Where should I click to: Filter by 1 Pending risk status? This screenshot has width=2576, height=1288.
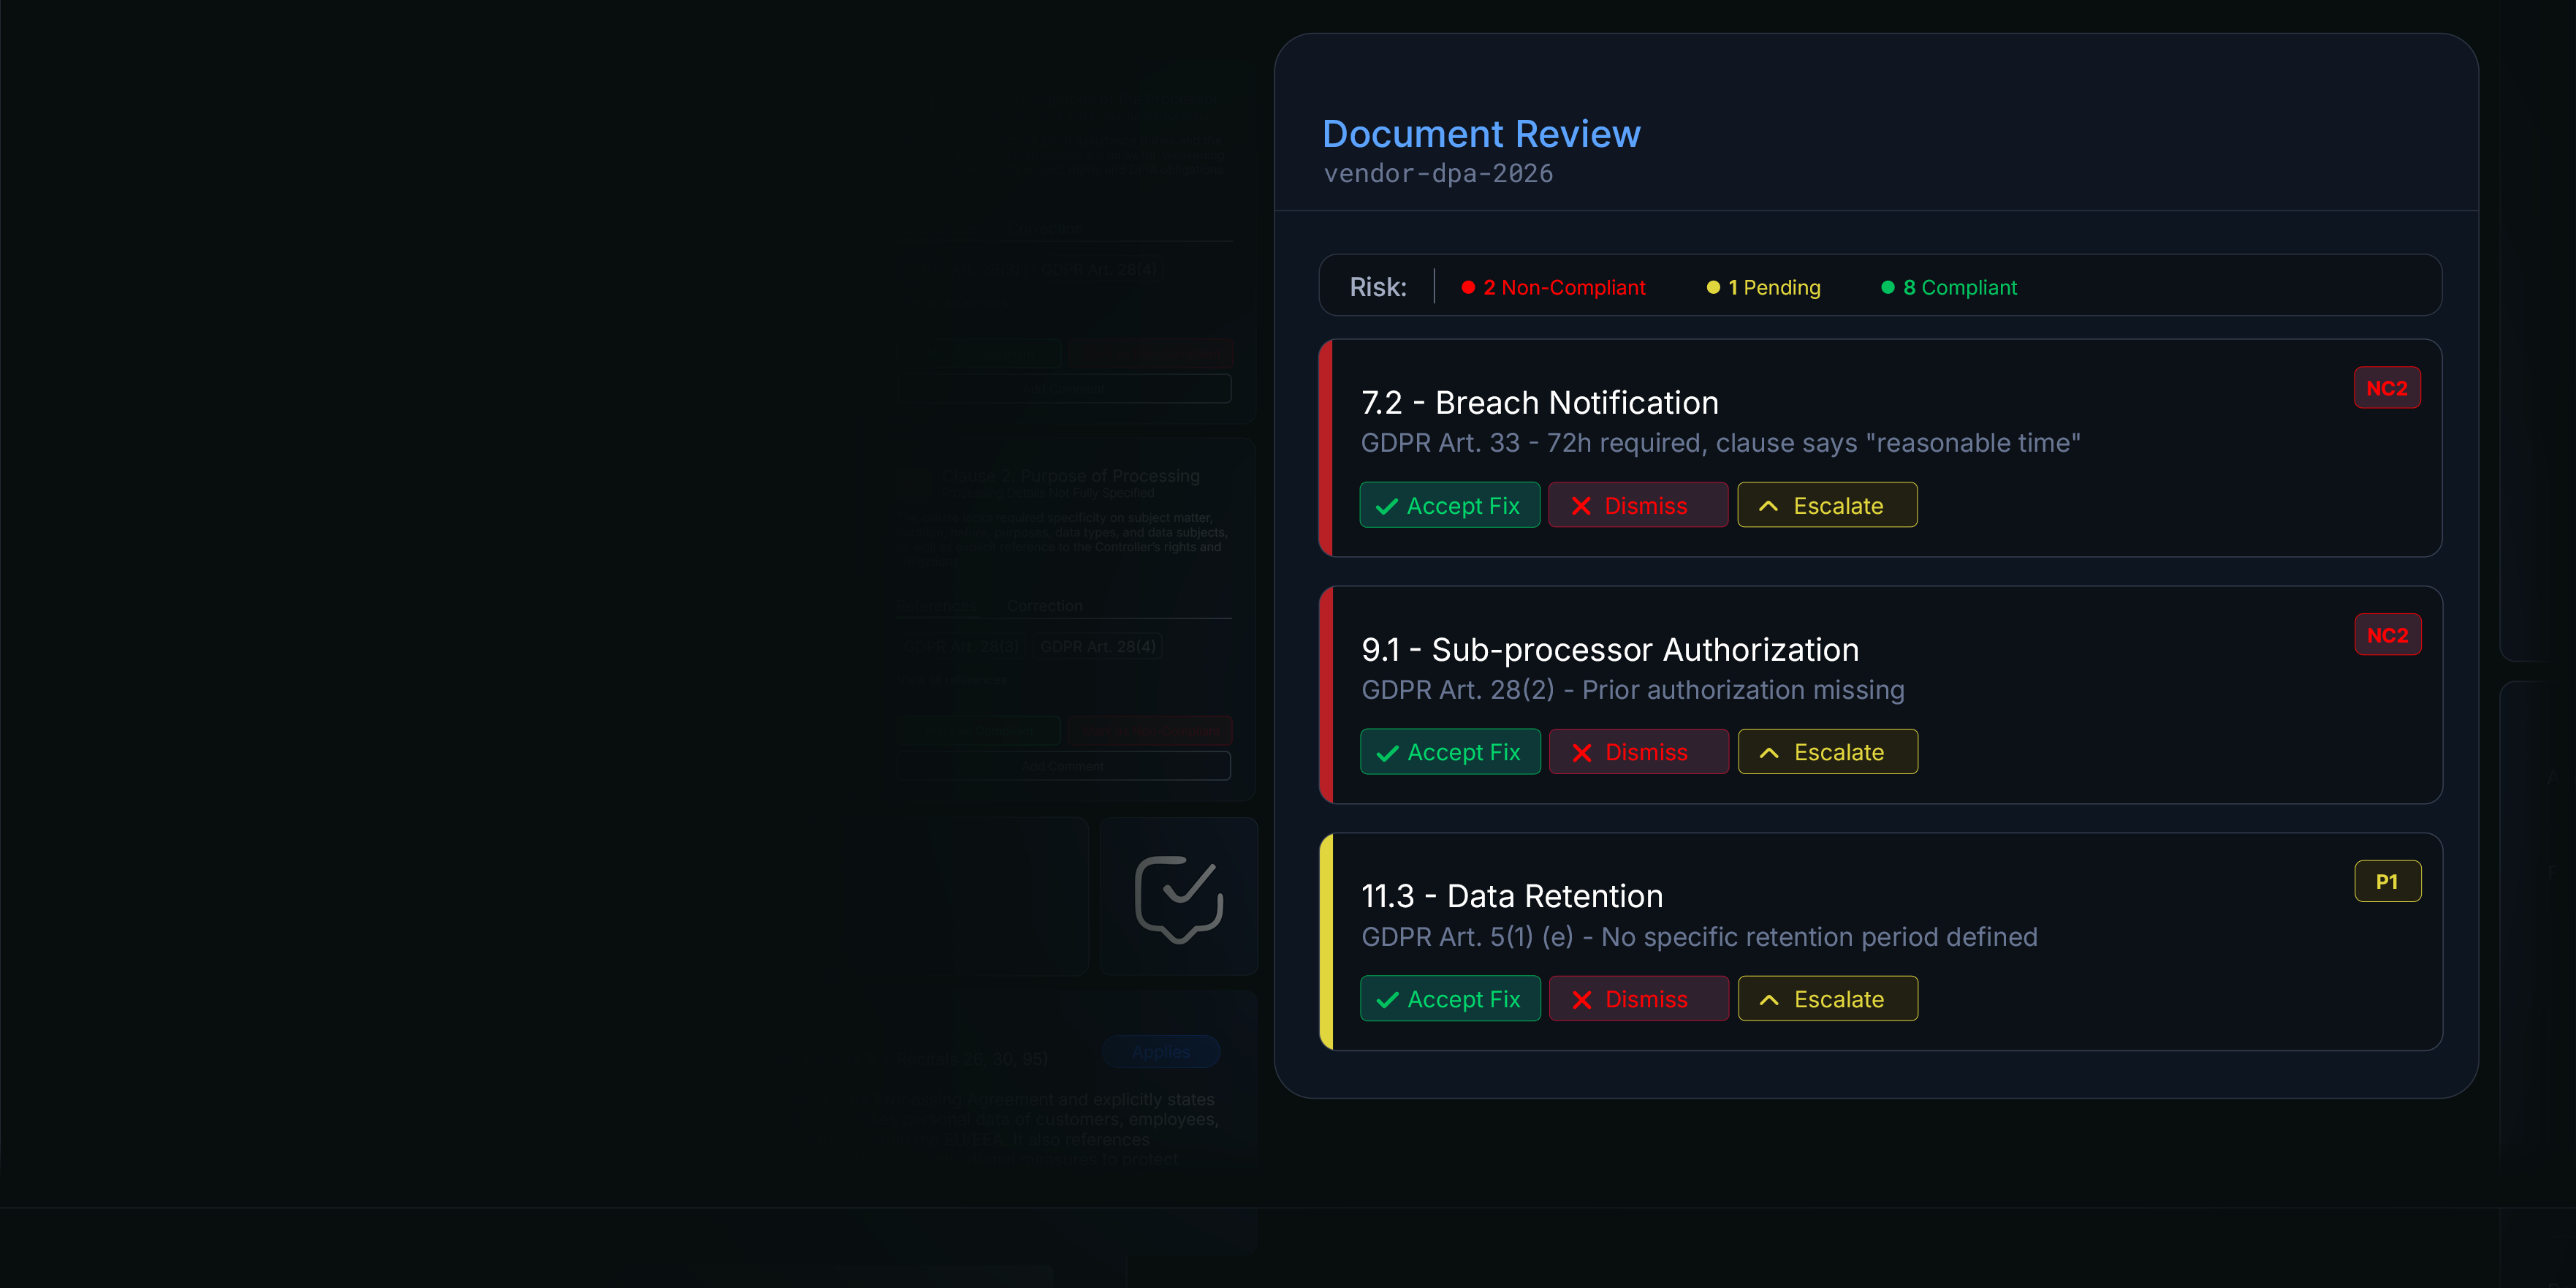pos(1763,288)
